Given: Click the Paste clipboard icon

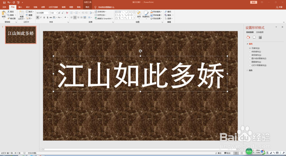Looking at the screenshot, I should click(4, 13).
